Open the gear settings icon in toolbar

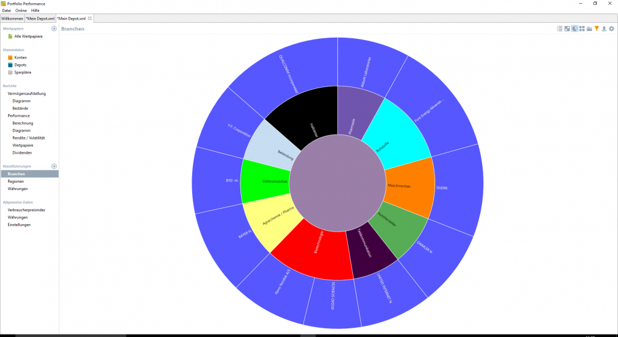click(611, 29)
